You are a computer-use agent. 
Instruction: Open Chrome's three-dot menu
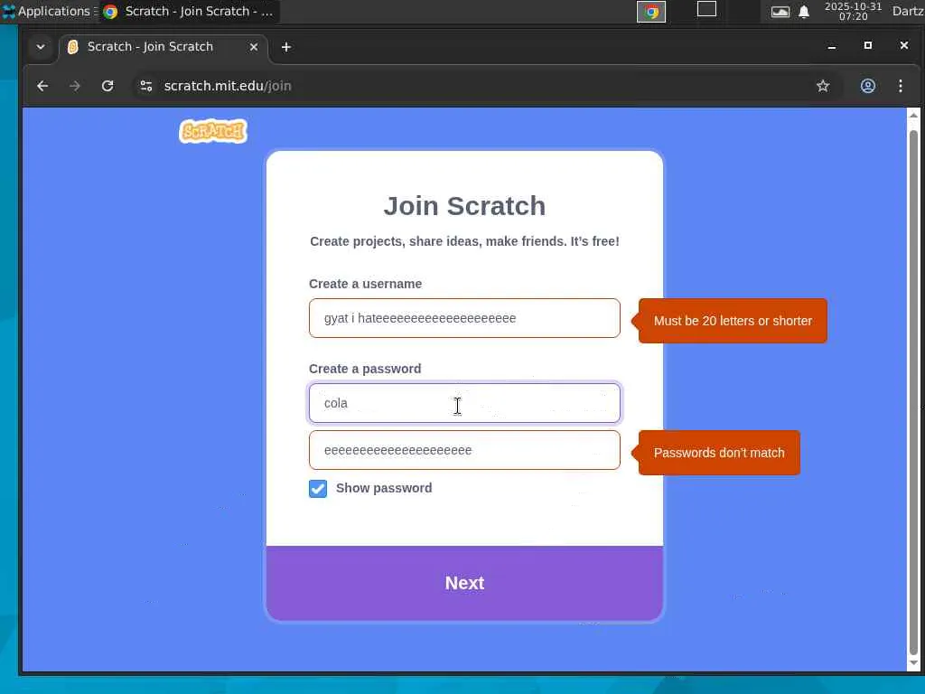point(901,86)
